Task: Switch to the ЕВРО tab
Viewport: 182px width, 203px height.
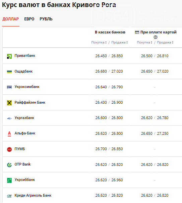Action: [29, 19]
